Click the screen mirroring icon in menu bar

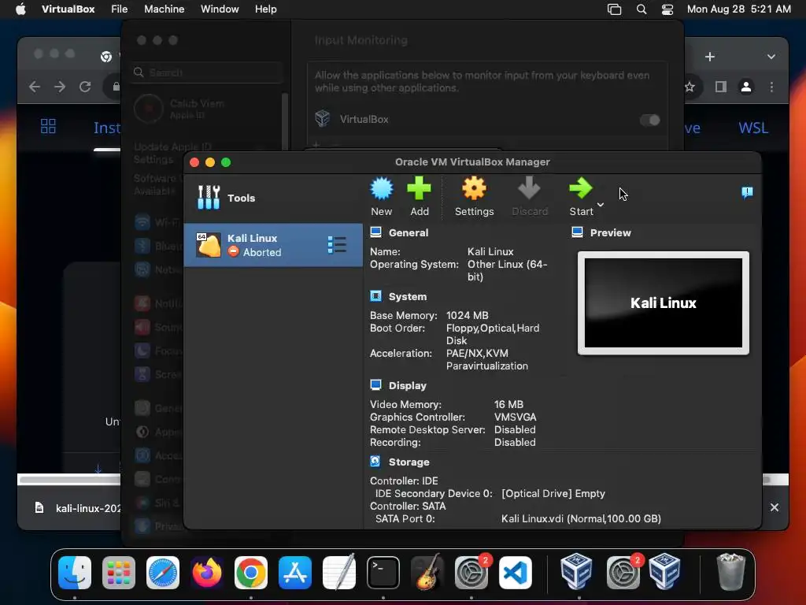pyautogui.click(x=614, y=9)
